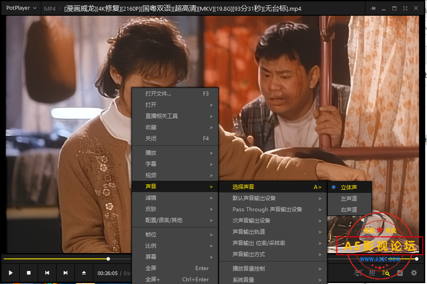Open the 帧位 submenu
Viewport: 427px width, 284px height.
click(x=175, y=235)
